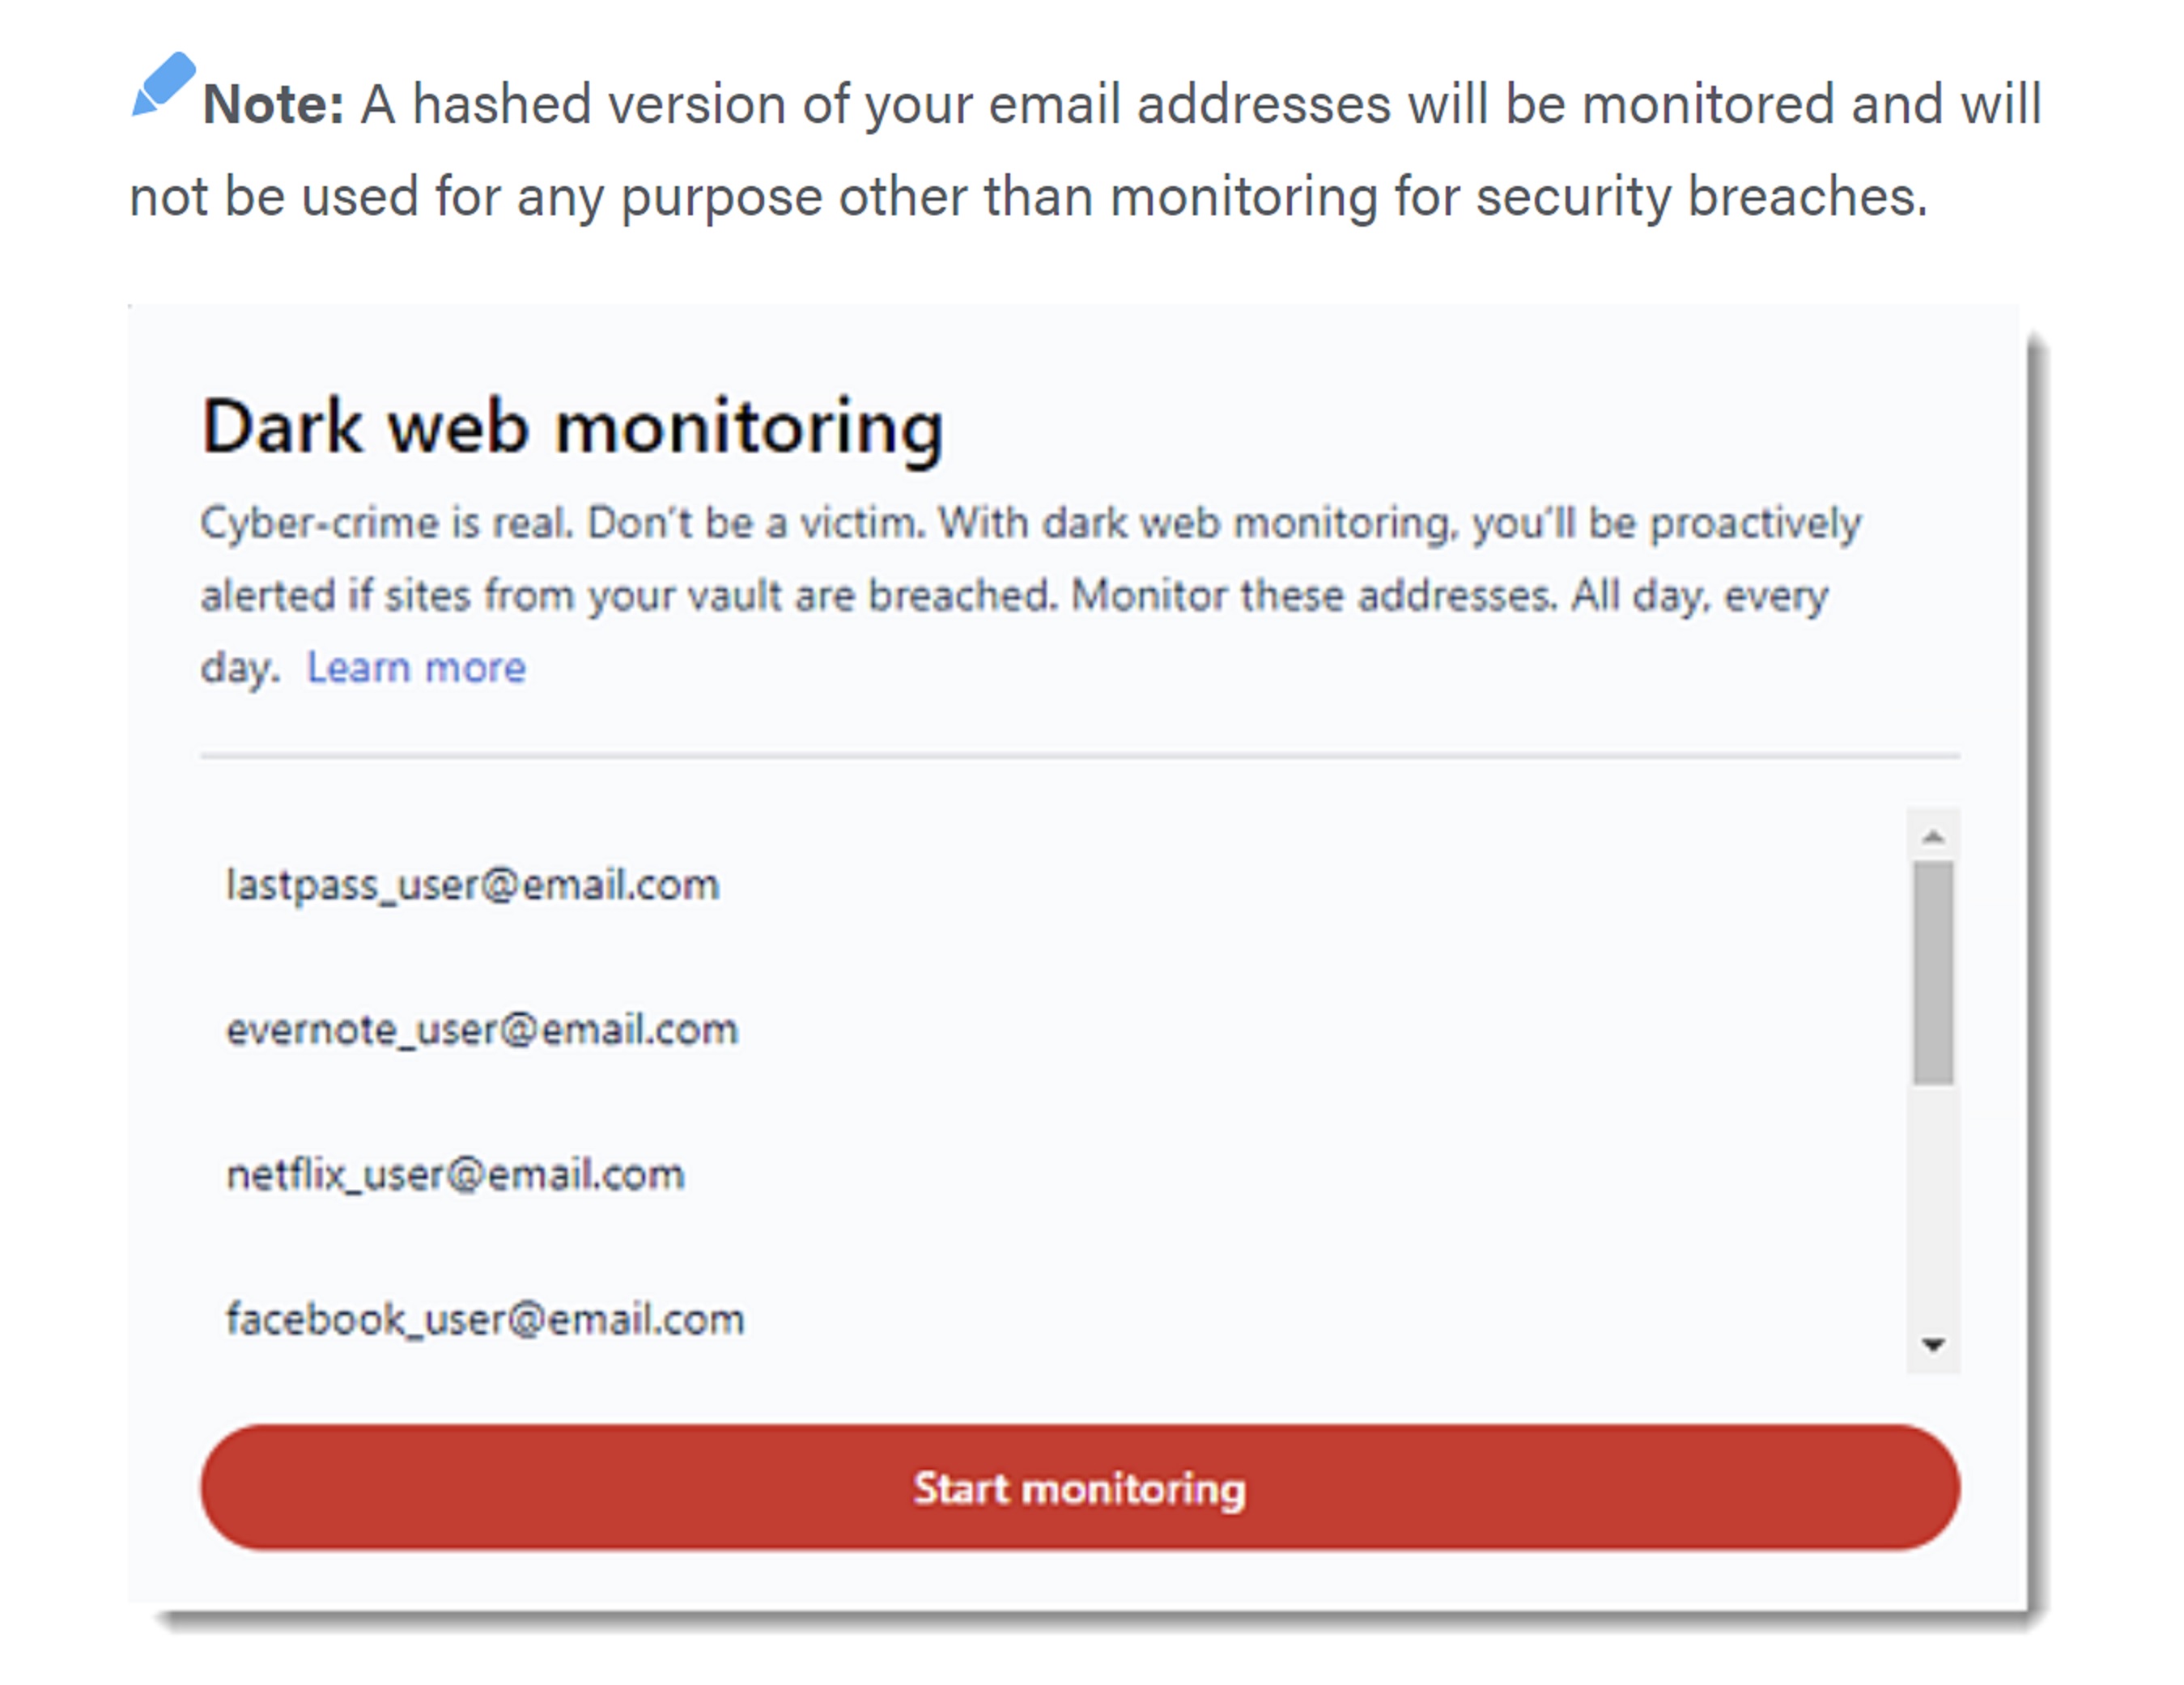Click the text 'monitoring for security breaches'
2184x1685 pixels.
(x=1519, y=196)
